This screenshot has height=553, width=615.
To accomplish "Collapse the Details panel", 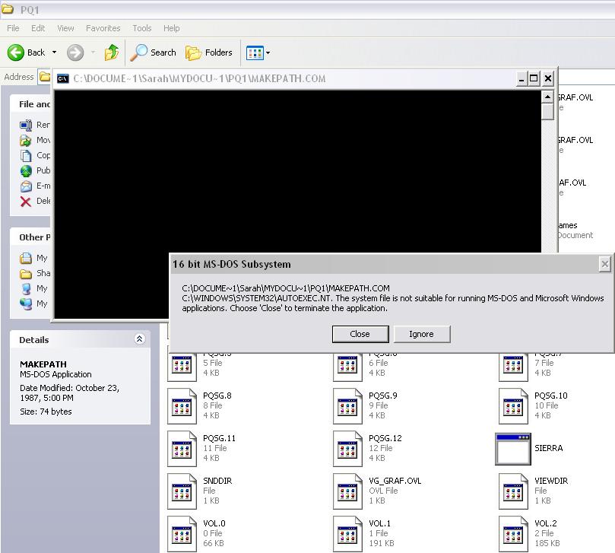I will 139,339.
